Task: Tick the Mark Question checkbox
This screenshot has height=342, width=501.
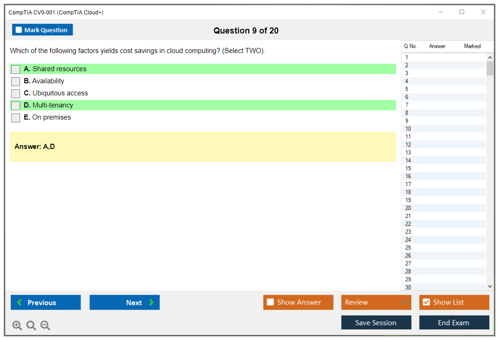Action: [x=19, y=30]
